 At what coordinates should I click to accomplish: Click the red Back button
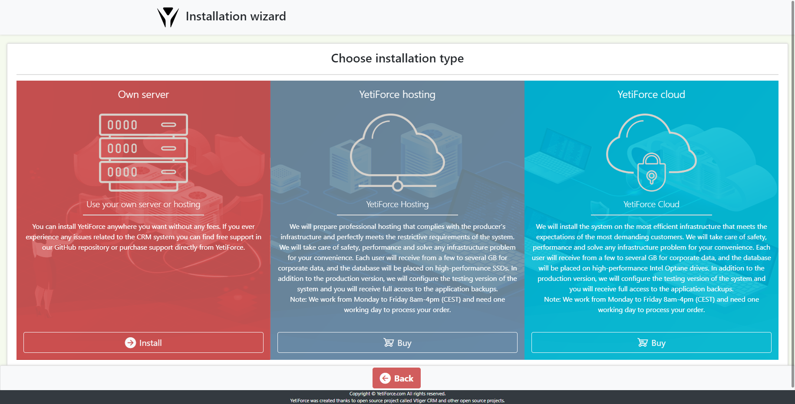(396, 378)
